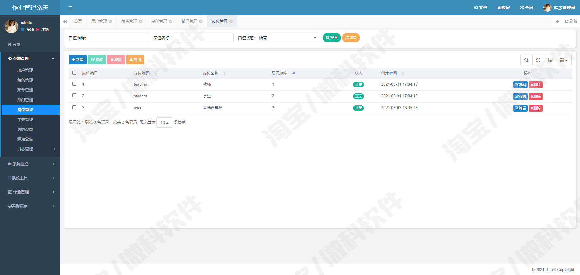Click the 导出 export button
The height and width of the screenshot is (275, 580).
(x=135, y=60)
